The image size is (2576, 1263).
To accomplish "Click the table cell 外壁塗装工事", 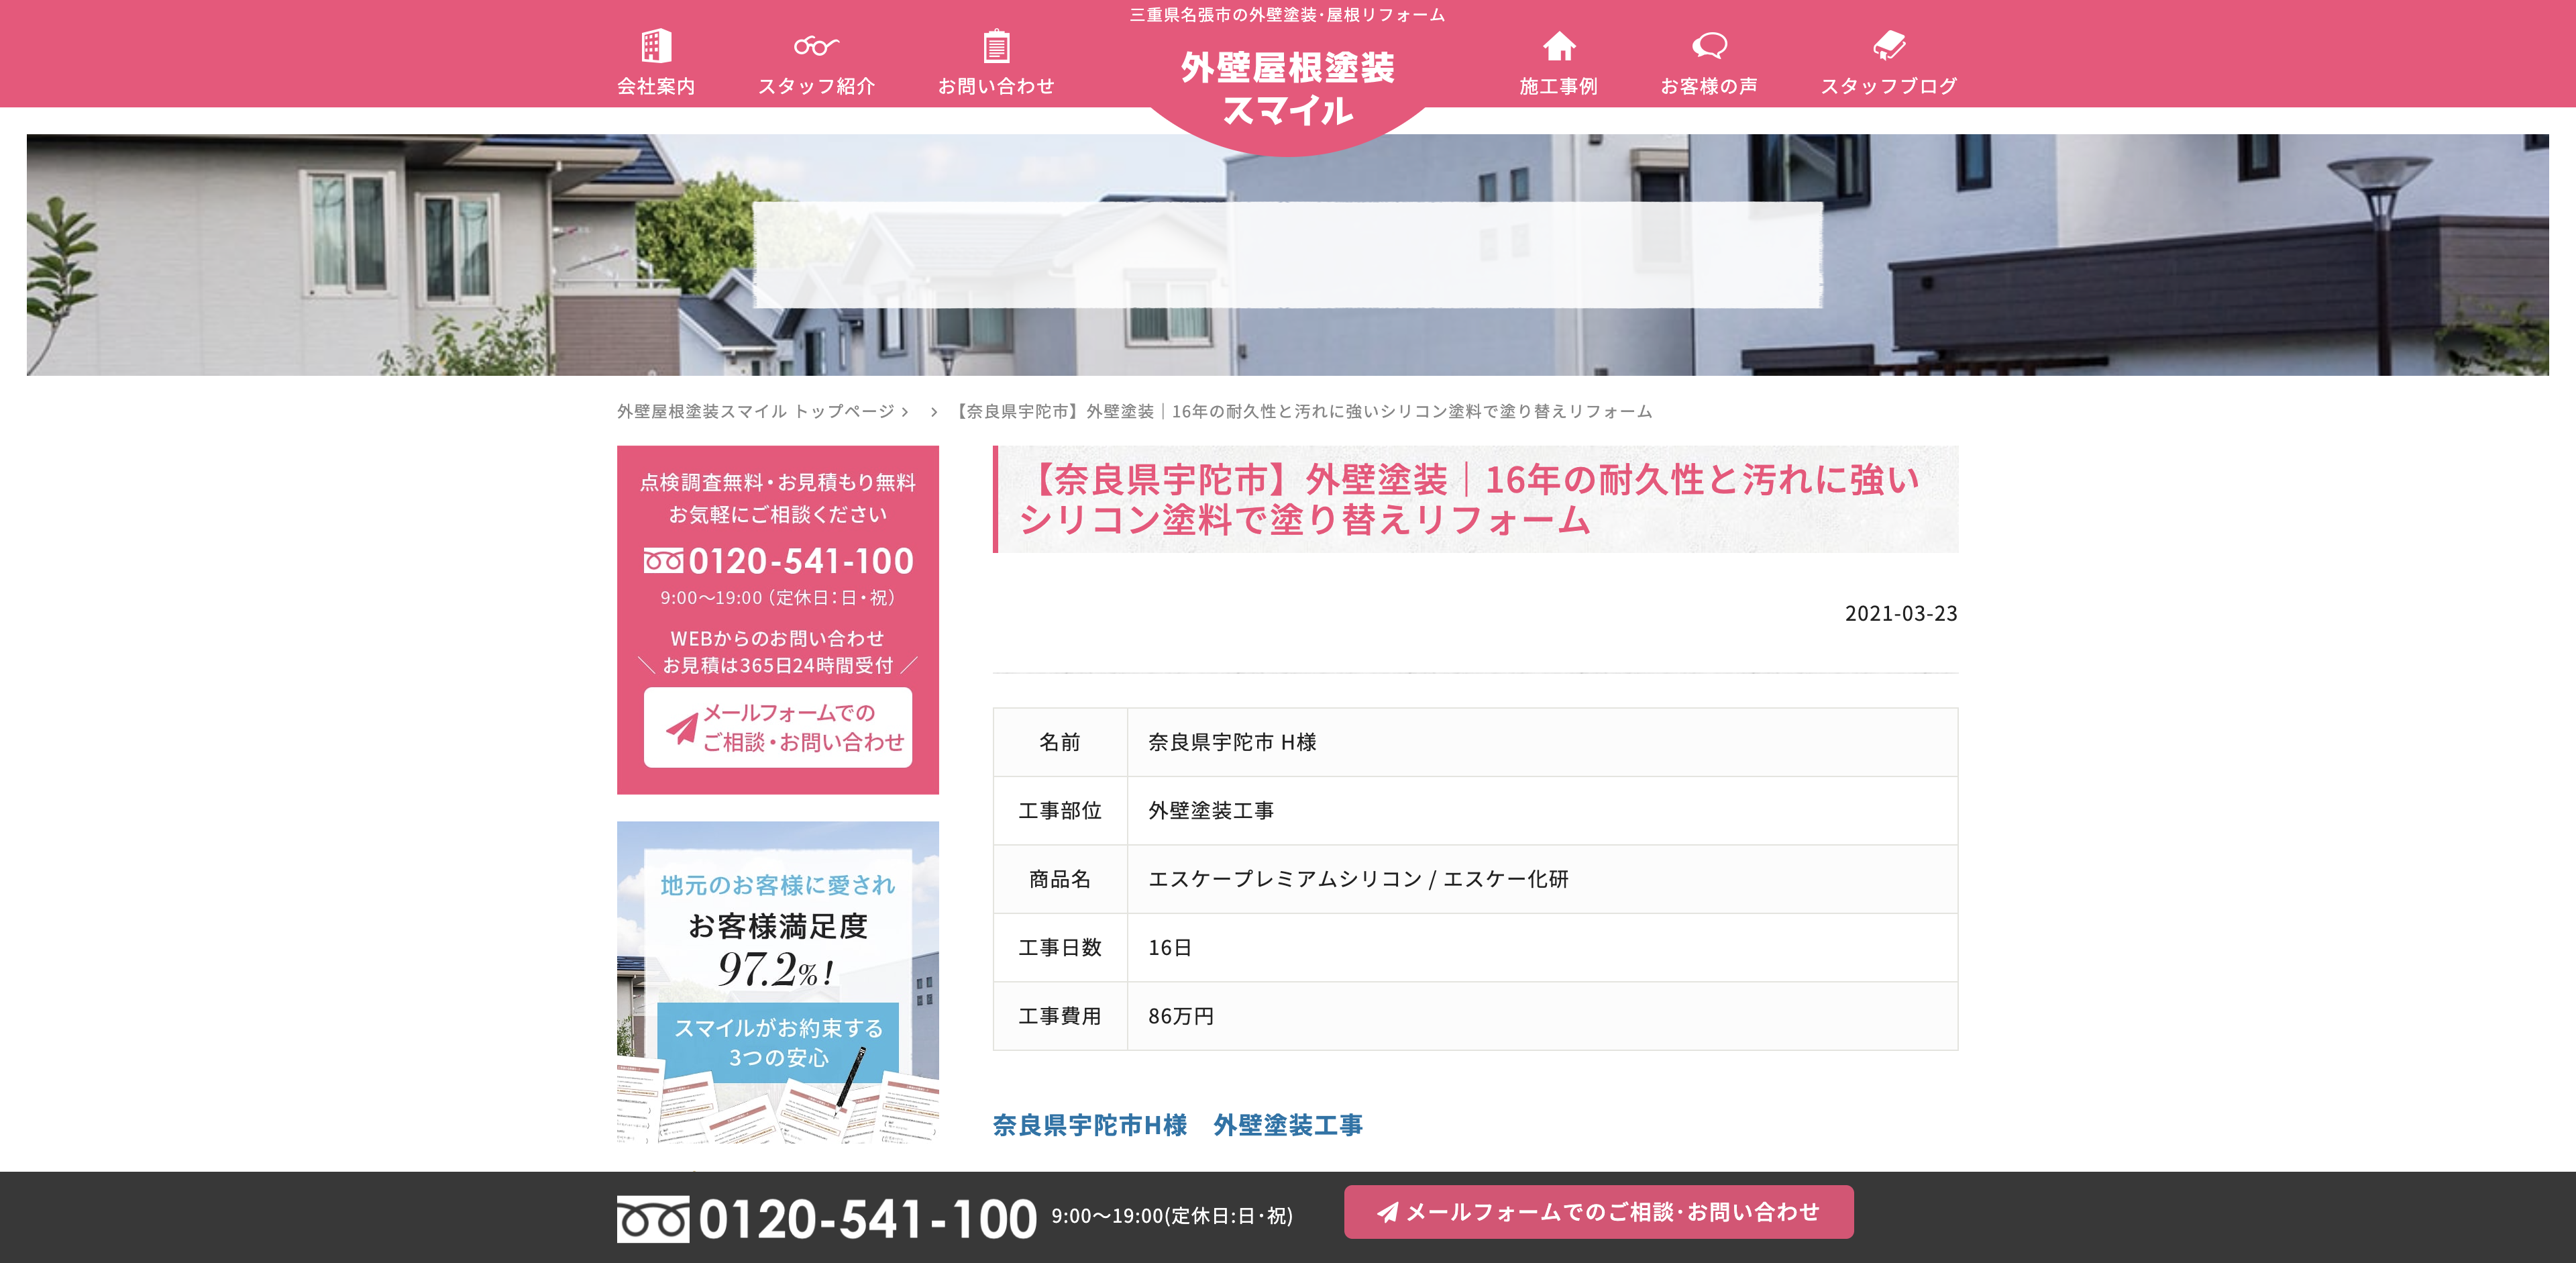I will coord(1542,810).
